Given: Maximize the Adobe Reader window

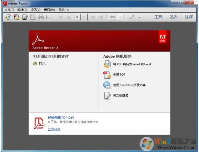Looking at the screenshot, I should pos(182,2).
